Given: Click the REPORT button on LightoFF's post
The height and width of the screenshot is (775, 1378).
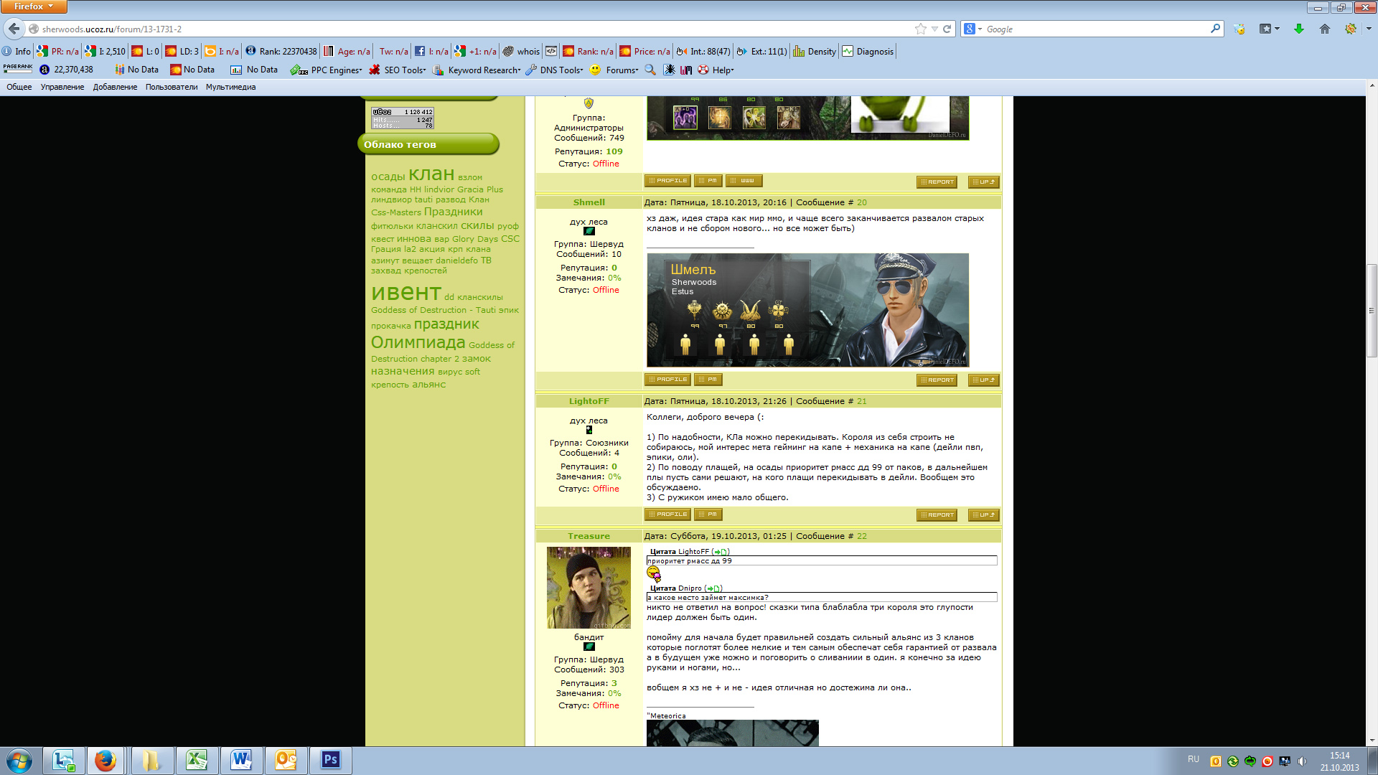Looking at the screenshot, I should (x=937, y=515).
